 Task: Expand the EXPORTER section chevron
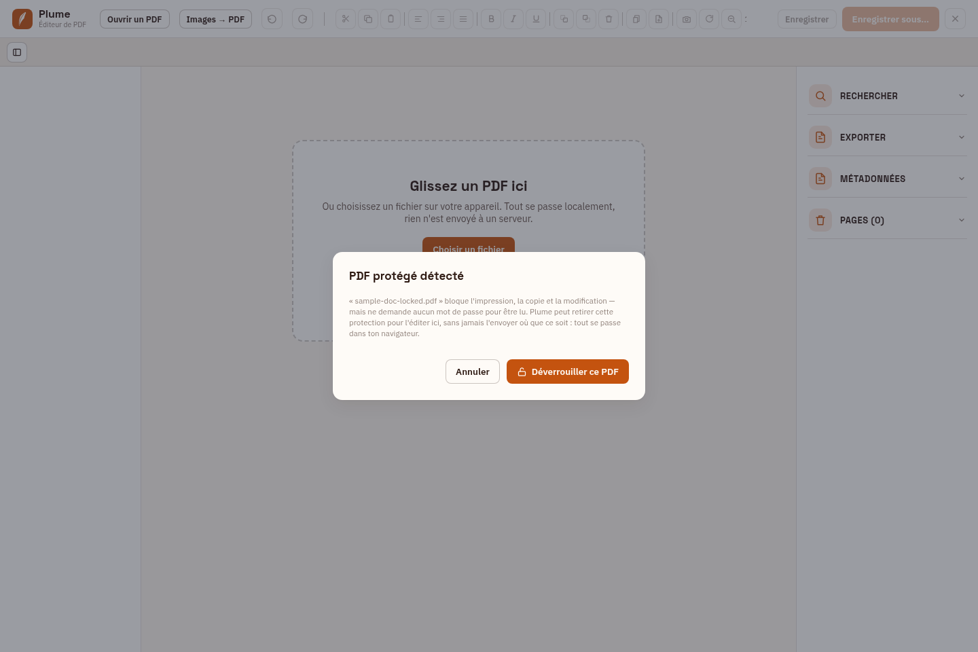[962, 137]
